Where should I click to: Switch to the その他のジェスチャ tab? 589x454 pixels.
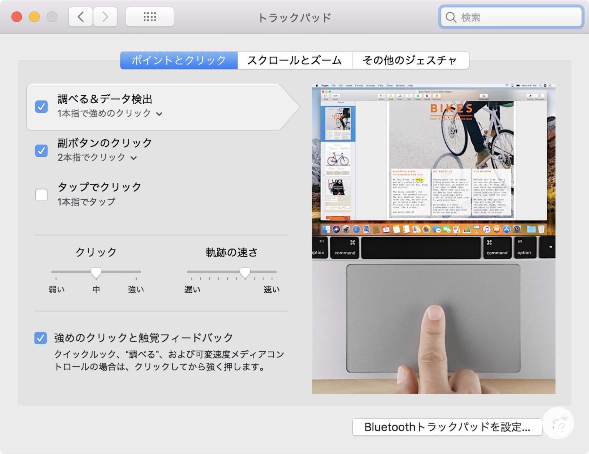click(411, 60)
